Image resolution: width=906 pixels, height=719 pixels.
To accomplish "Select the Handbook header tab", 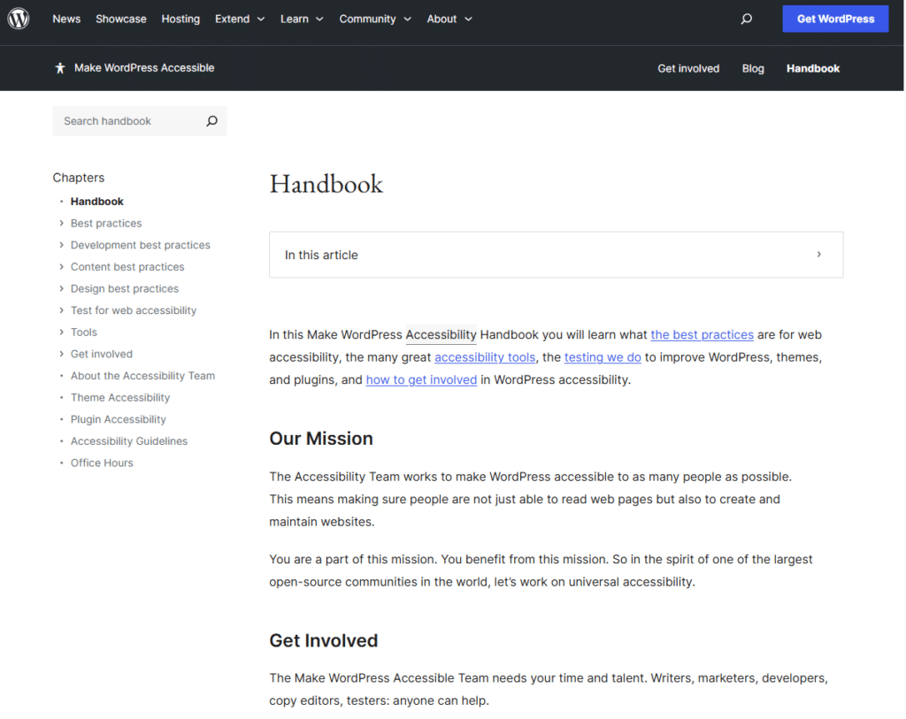I will pyautogui.click(x=813, y=69).
